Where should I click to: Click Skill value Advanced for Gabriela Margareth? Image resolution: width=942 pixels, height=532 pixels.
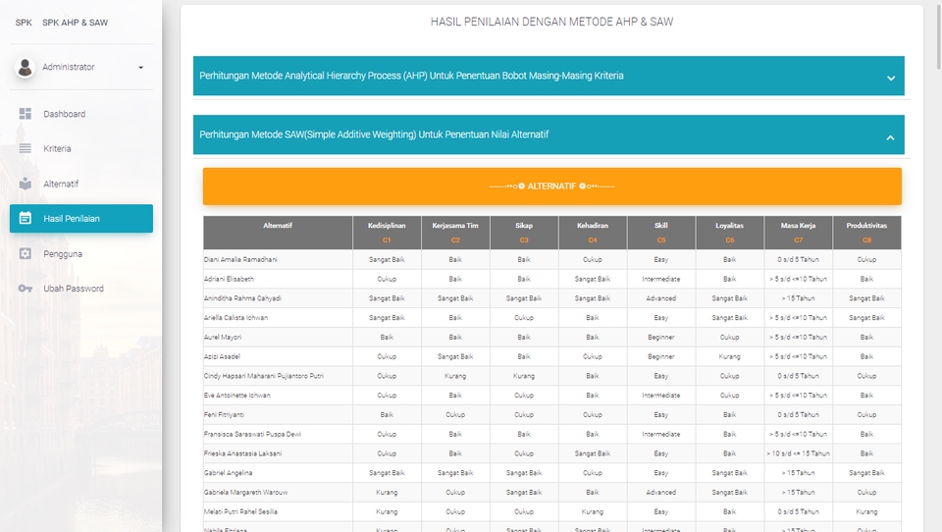[x=660, y=493]
